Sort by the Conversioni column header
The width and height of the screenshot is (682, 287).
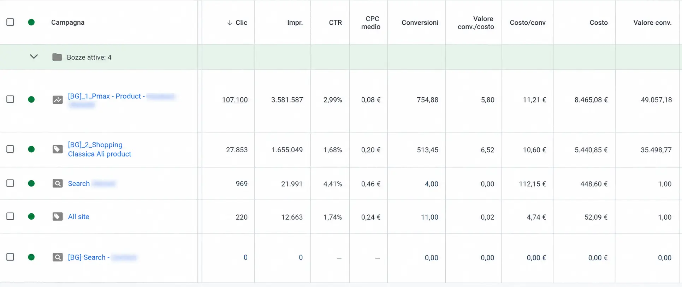[420, 23]
